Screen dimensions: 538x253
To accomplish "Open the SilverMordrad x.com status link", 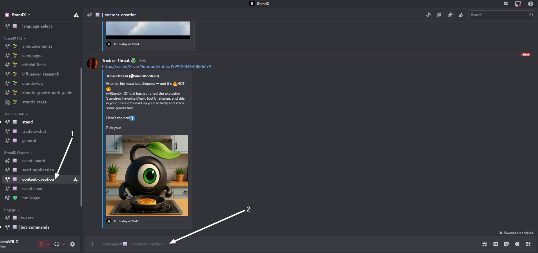I will 156,67.
